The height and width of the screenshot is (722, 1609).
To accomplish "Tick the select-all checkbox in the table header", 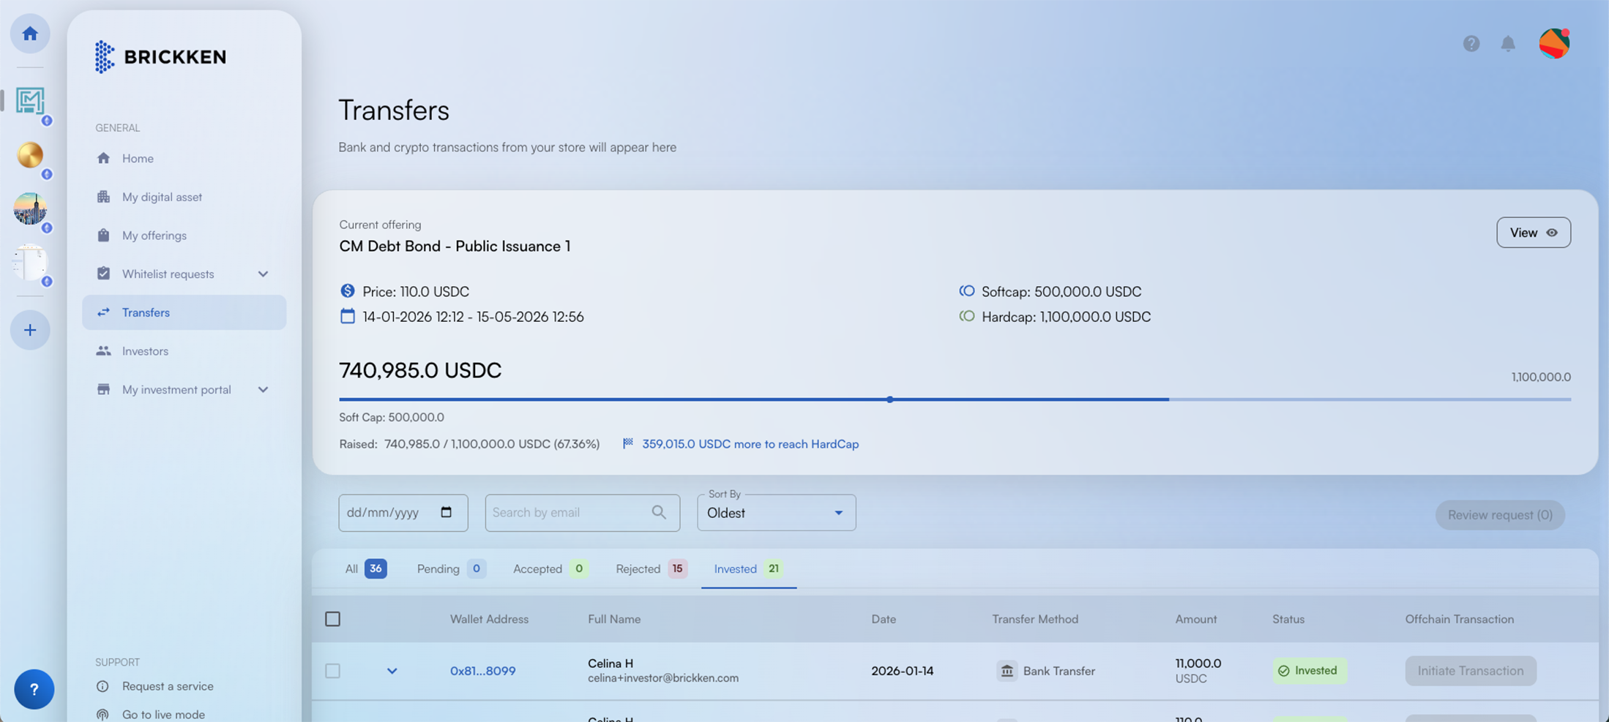I will click(333, 619).
